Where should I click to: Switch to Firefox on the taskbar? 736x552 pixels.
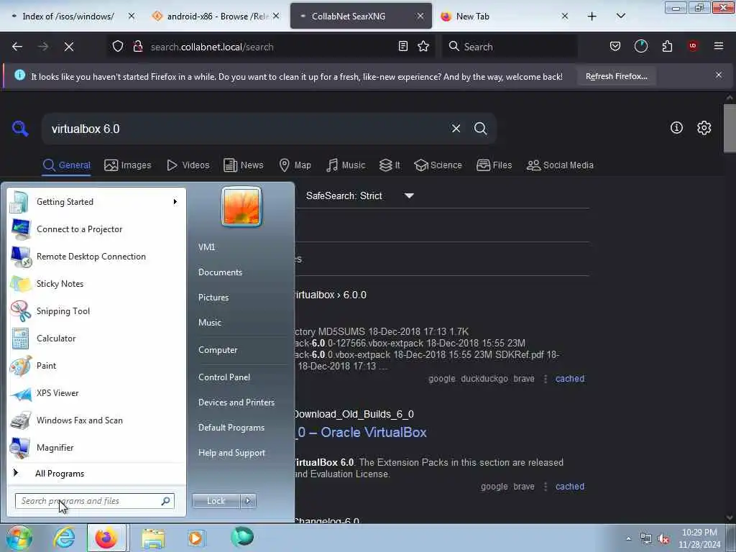pyautogui.click(x=106, y=538)
